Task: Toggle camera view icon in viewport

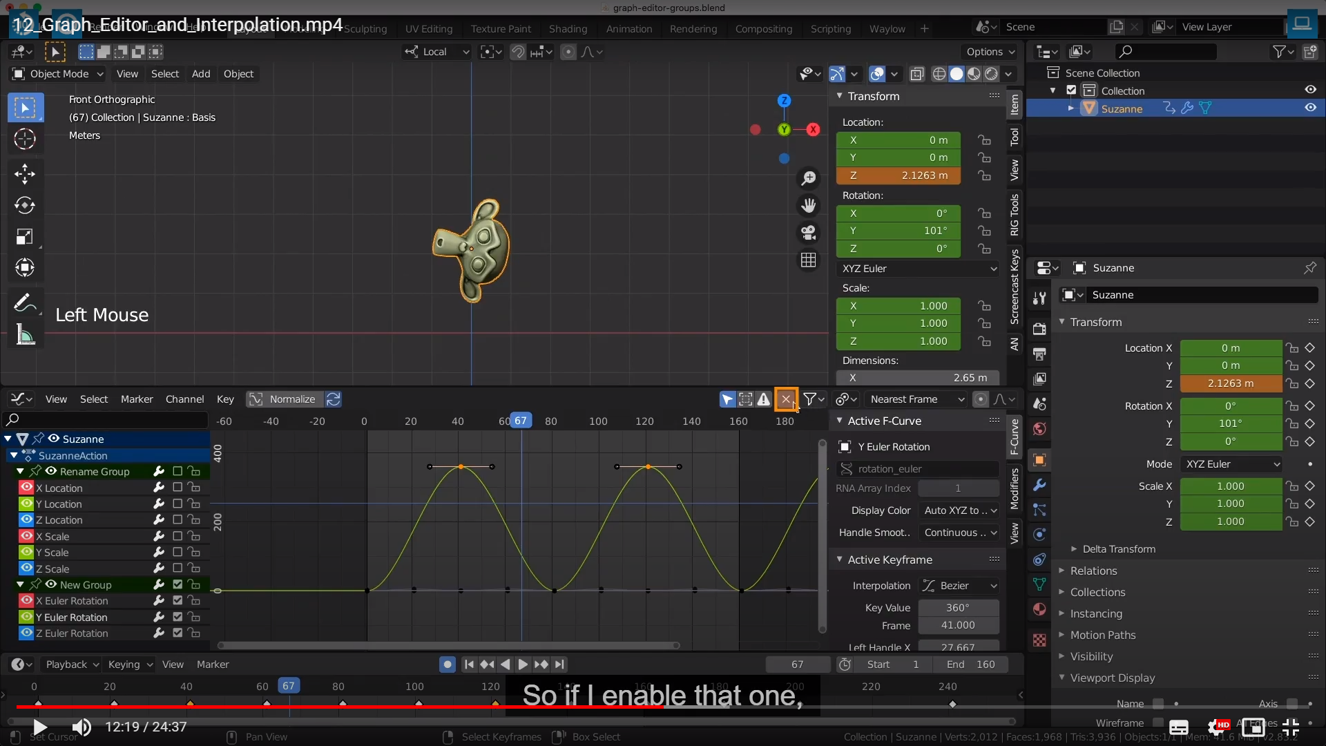Action: (x=808, y=232)
